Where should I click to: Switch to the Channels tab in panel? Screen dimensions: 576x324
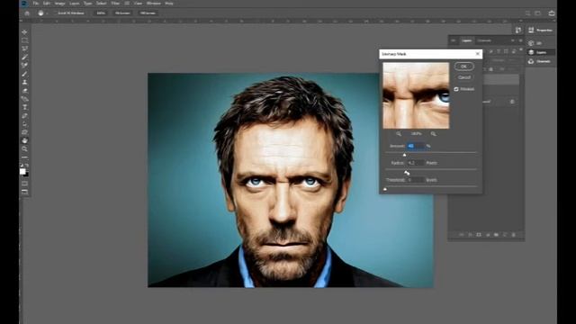484,40
